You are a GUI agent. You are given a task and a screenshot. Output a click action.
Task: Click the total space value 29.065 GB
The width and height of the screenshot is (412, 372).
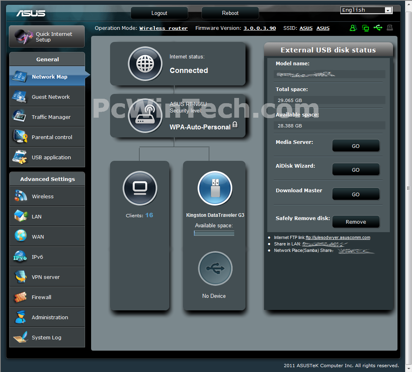point(290,100)
